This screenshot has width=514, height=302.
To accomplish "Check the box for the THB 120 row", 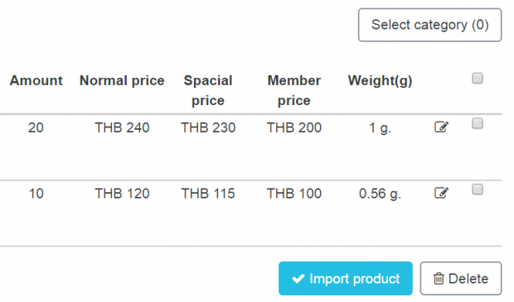I will tap(478, 189).
